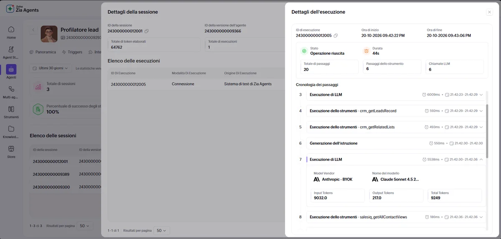Click the calendar icon in step 6 row
Image resolution: width=501 pixels, height=239 pixels.
click(452, 143)
